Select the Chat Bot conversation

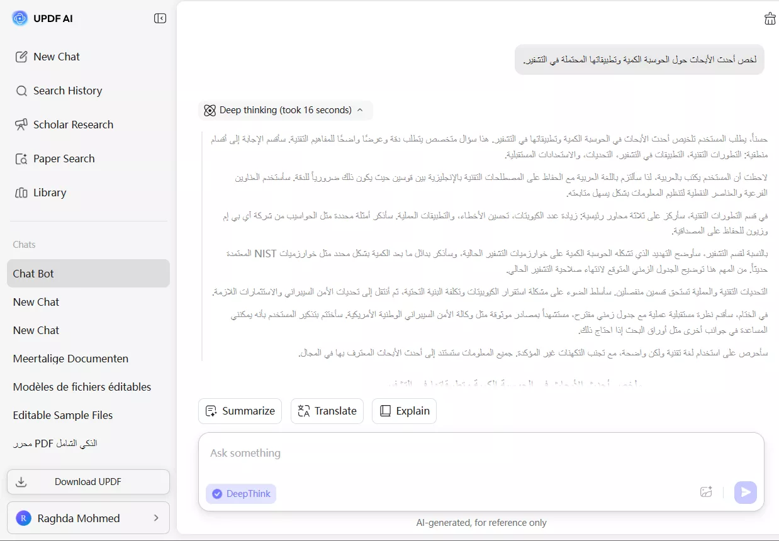click(x=33, y=274)
